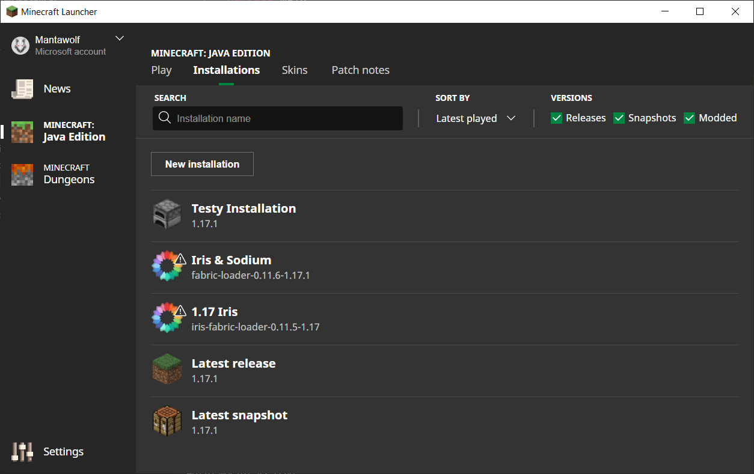Viewport: 754px width, 474px height.
Task: Select the Java Edition grass block icon
Action: [x=22, y=132]
